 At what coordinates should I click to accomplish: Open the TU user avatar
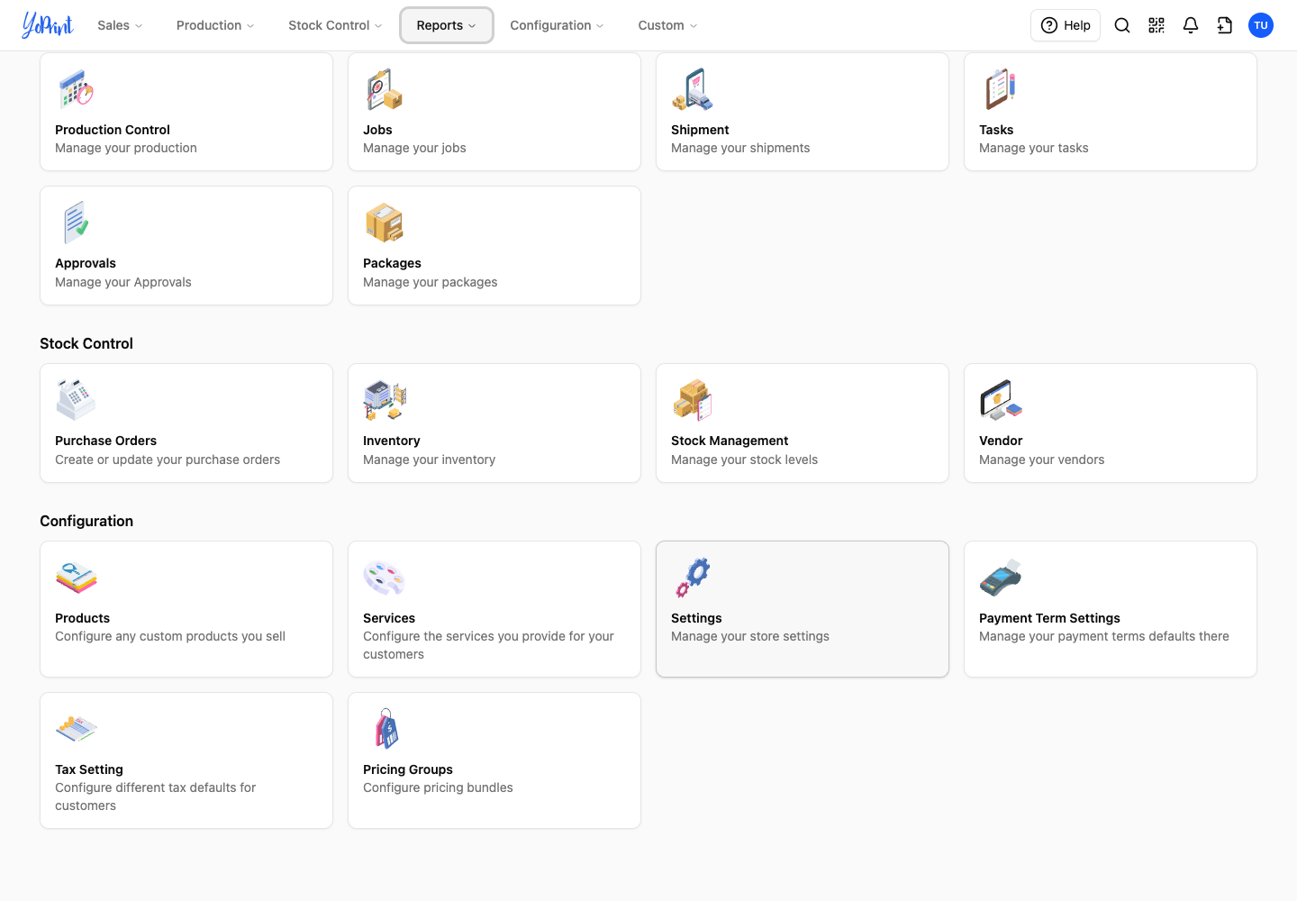[x=1261, y=25]
